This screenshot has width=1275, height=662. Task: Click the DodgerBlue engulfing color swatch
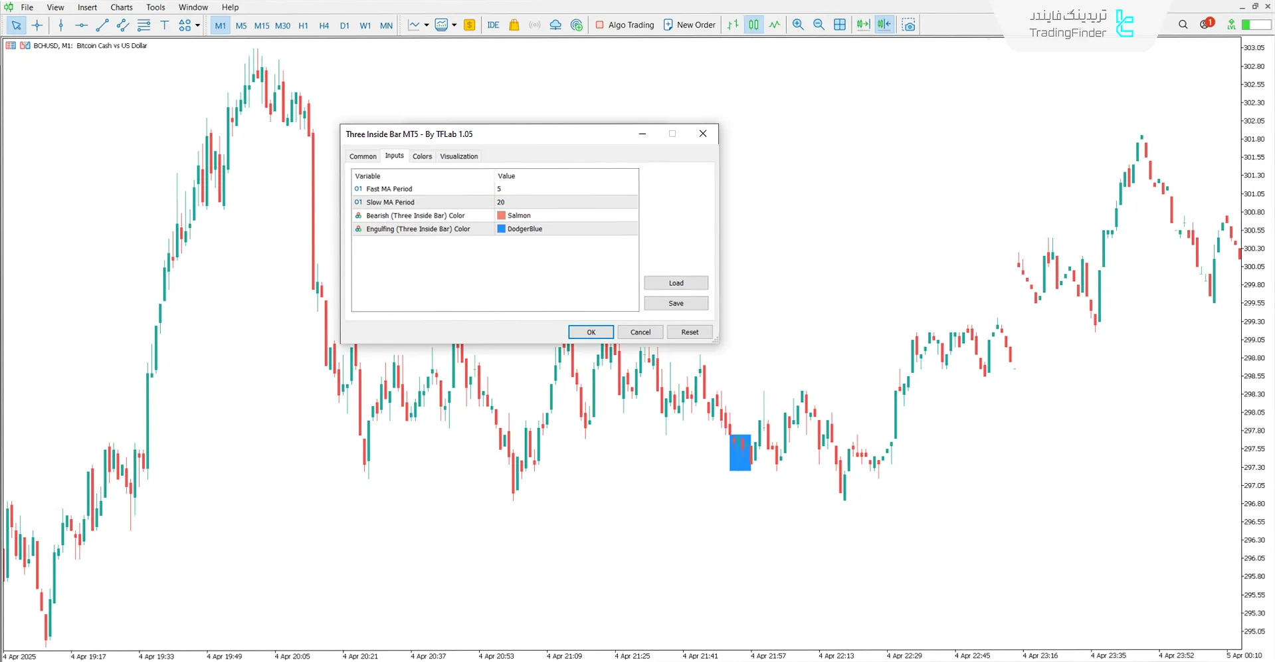502,229
